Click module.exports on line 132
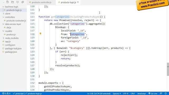Image resolution: width=169 pixels, height=95 pixels. pos(48,83)
